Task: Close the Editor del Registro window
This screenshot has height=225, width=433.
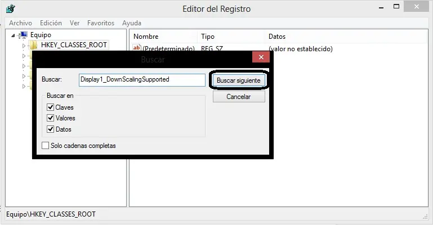Action: click(416, 7)
